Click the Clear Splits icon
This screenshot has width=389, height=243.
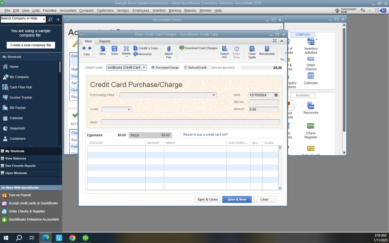point(252,49)
